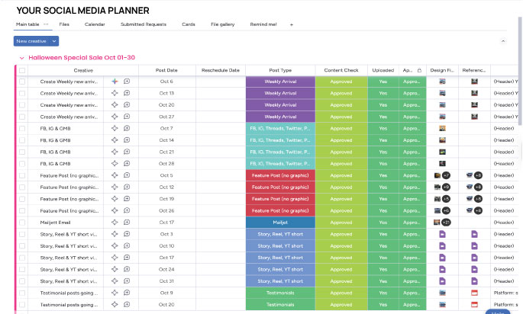
Task: Tick the select-all checkbox in the header row
Action: click(22, 70)
